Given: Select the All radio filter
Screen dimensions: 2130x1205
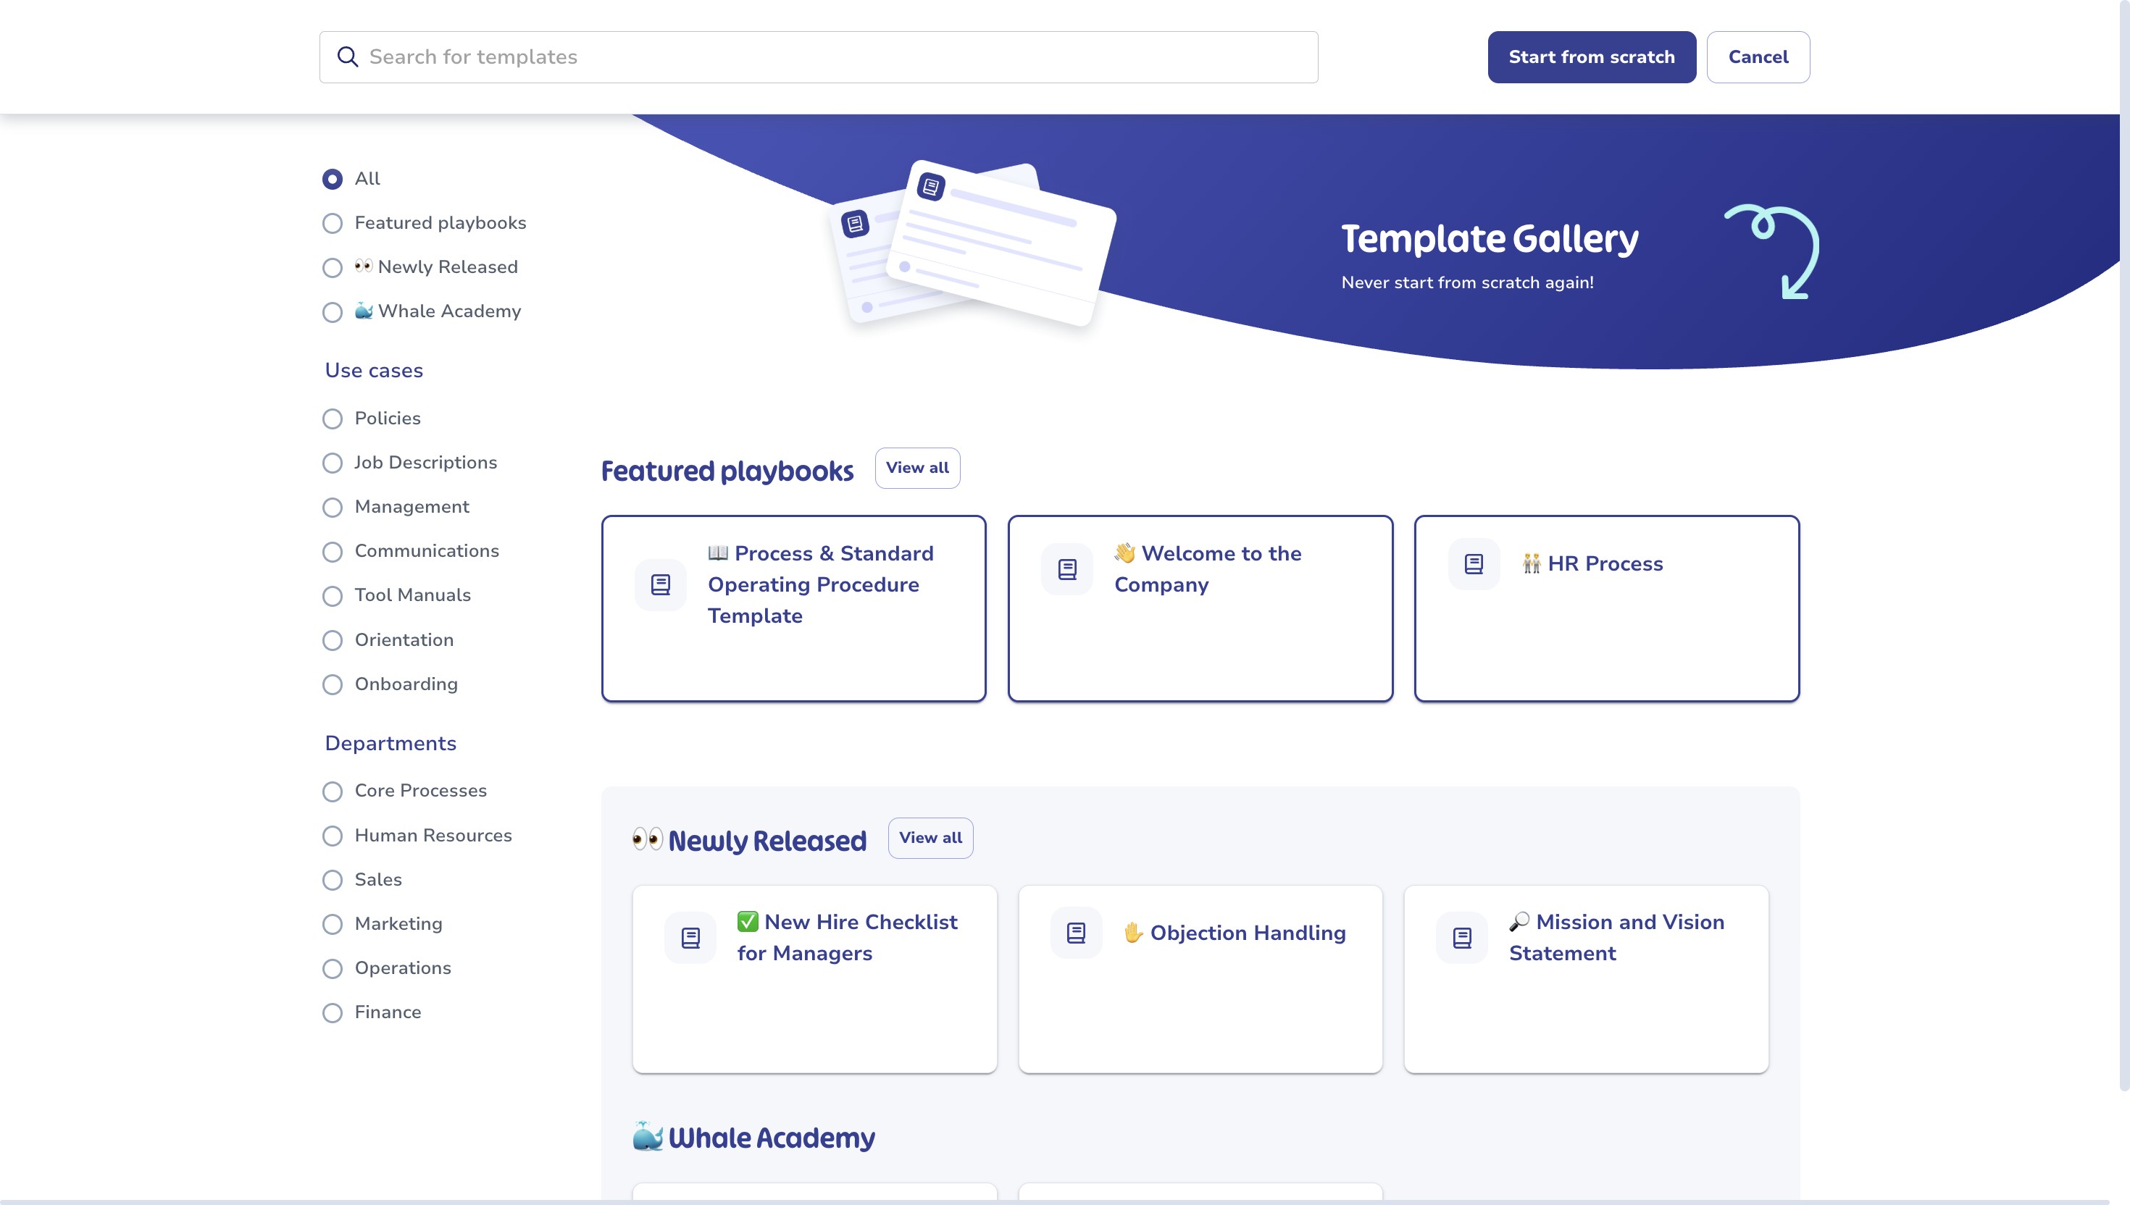Looking at the screenshot, I should click(332, 179).
